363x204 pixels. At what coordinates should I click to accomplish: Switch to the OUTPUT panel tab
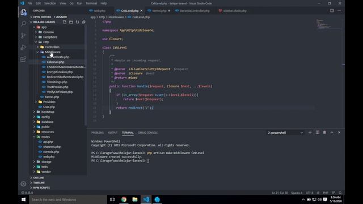[x=113, y=133]
